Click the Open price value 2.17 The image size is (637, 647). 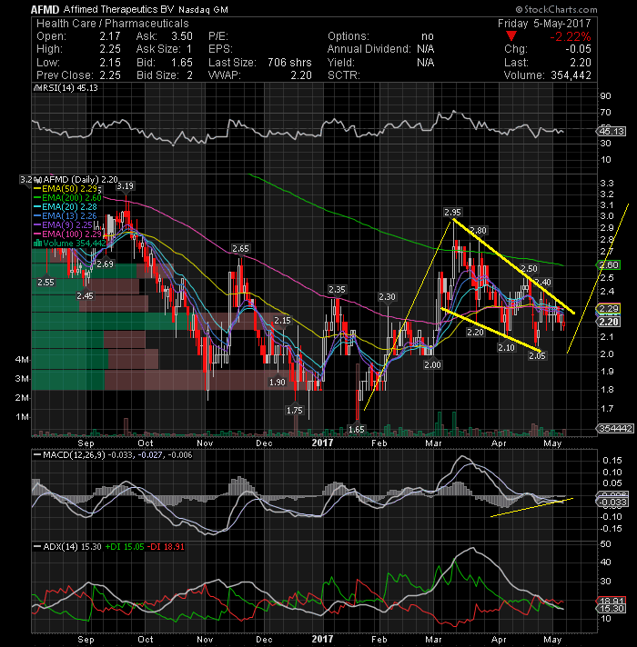(110, 36)
